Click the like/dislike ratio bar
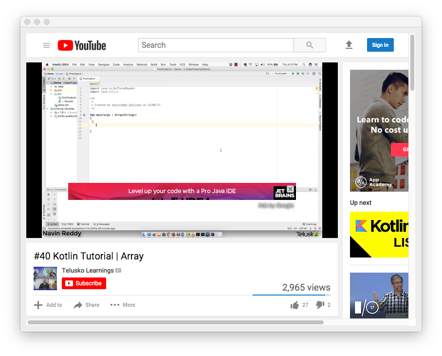442x356 pixels. point(292,295)
